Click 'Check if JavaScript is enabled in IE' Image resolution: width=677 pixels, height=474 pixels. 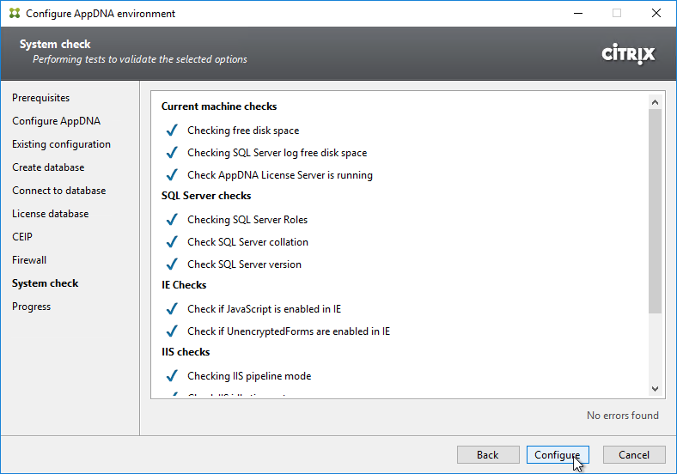pyautogui.click(x=265, y=309)
